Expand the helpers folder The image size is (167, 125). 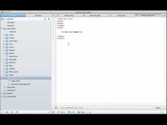click(x=4, y=50)
